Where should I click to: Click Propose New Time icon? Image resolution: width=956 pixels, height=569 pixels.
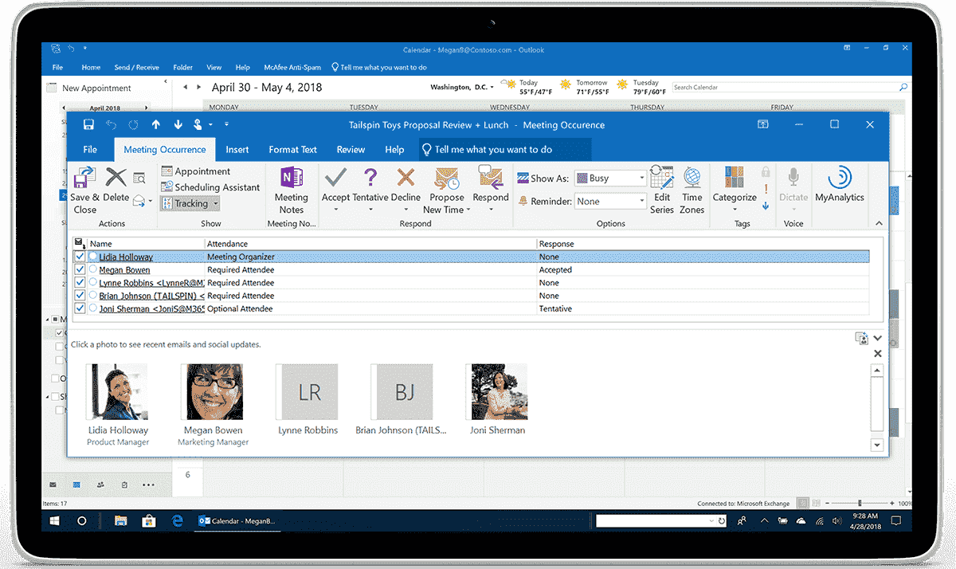pyautogui.click(x=446, y=178)
